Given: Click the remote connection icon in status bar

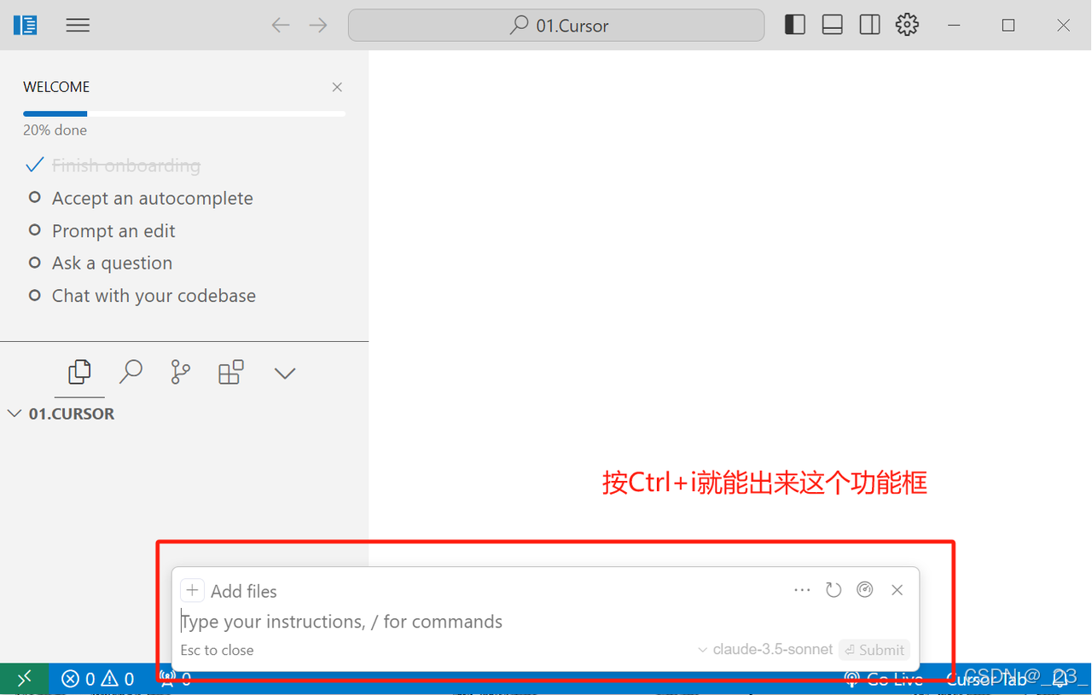Looking at the screenshot, I should 24,678.
